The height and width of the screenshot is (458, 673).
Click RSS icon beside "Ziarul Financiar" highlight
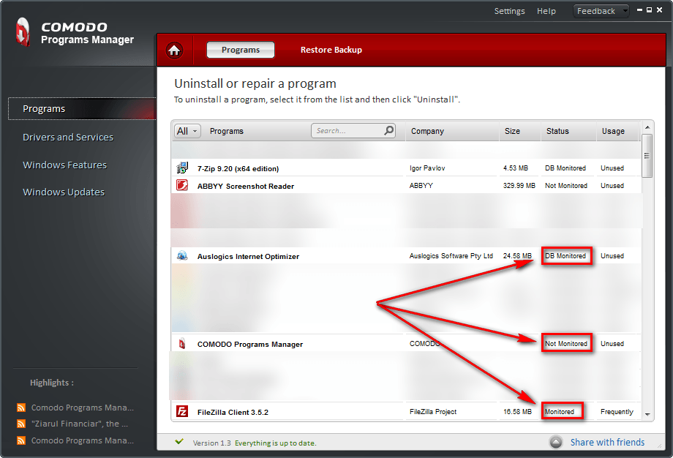point(21,424)
